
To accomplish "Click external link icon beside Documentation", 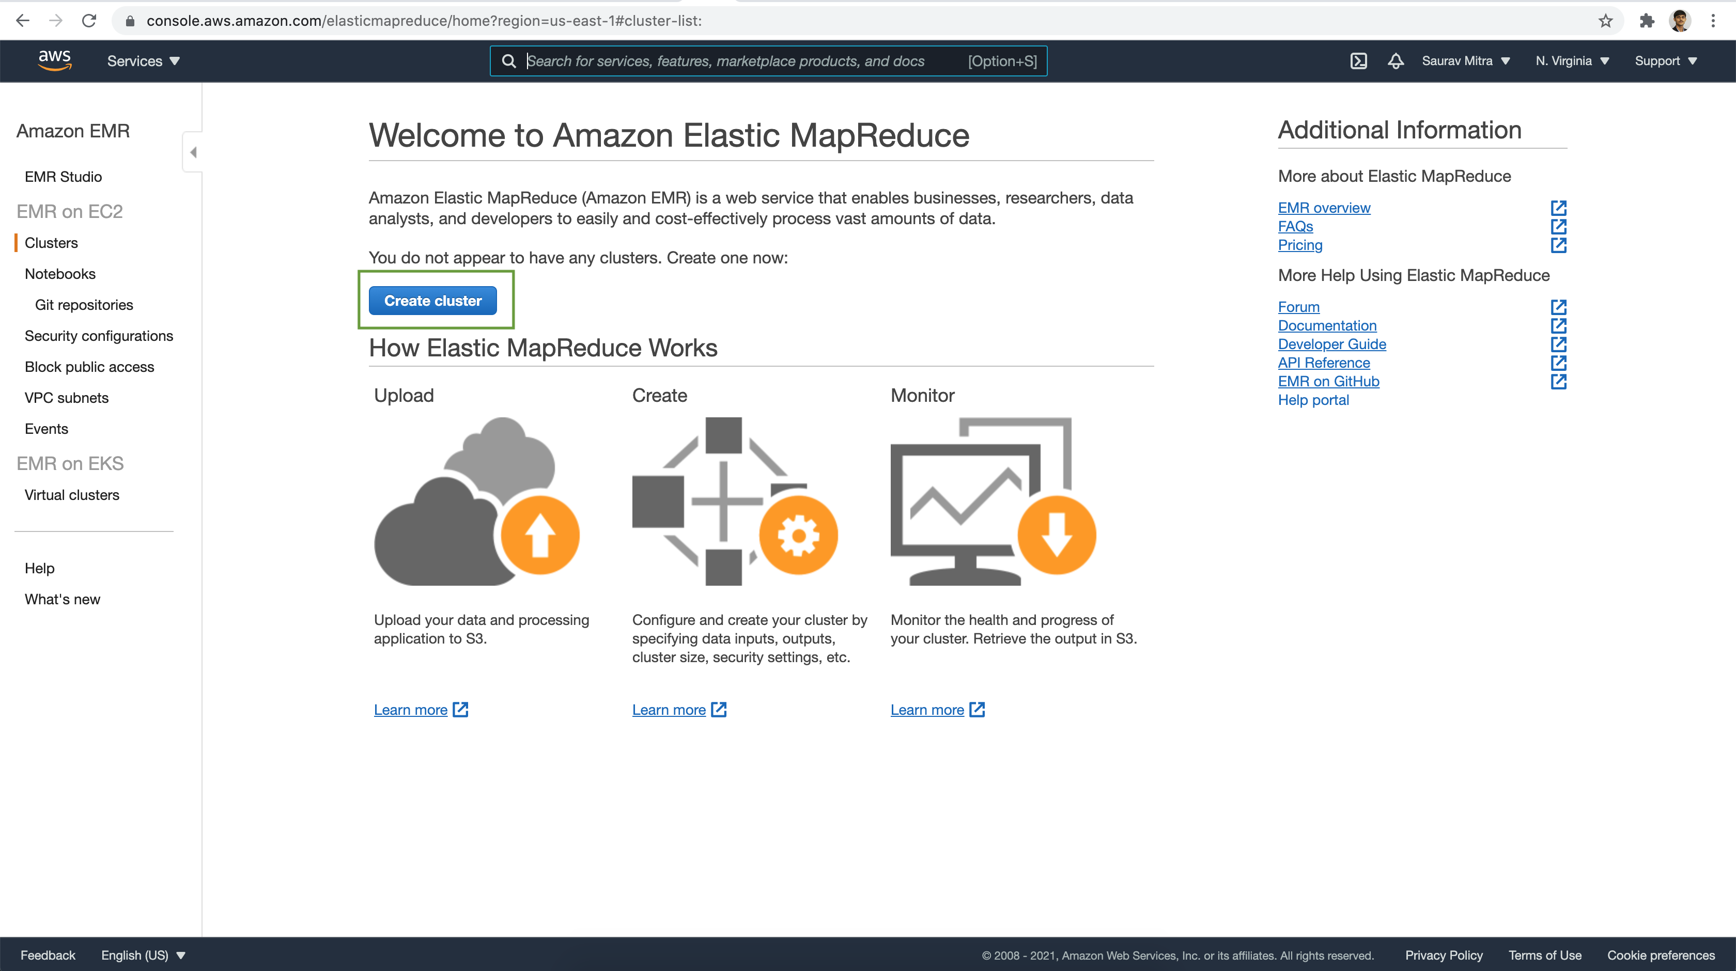I will [1559, 325].
